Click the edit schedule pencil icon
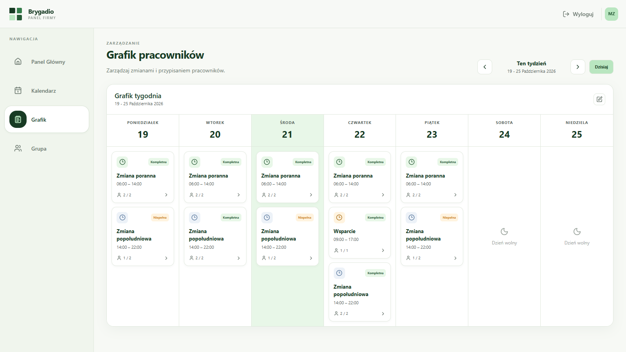Viewport: 626px width, 352px height. click(599, 99)
